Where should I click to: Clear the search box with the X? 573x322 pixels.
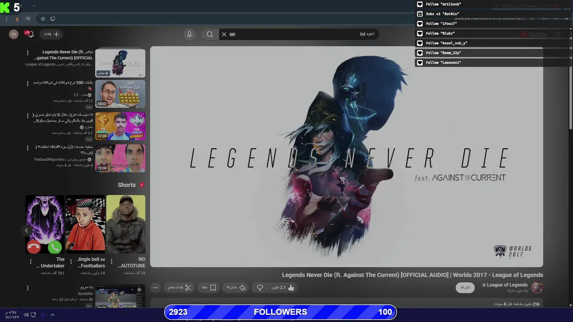click(224, 34)
